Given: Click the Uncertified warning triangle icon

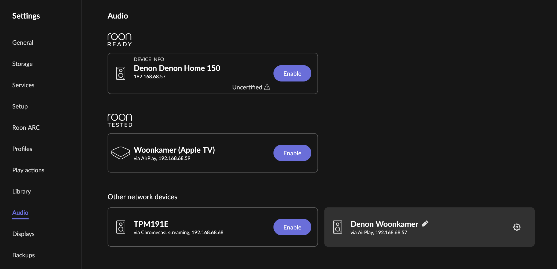Looking at the screenshot, I should [267, 87].
